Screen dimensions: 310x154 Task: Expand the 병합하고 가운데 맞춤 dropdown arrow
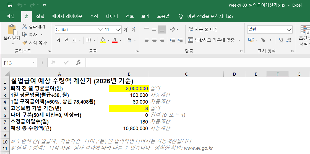[239, 40]
